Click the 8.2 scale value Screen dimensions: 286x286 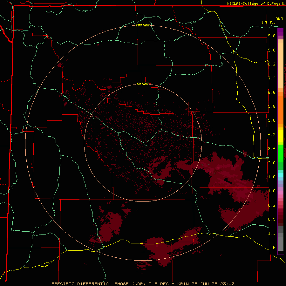[x=272, y=64]
